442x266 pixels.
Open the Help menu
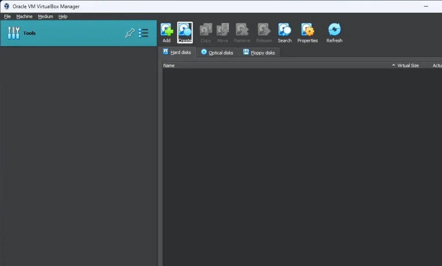[x=63, y=16]
